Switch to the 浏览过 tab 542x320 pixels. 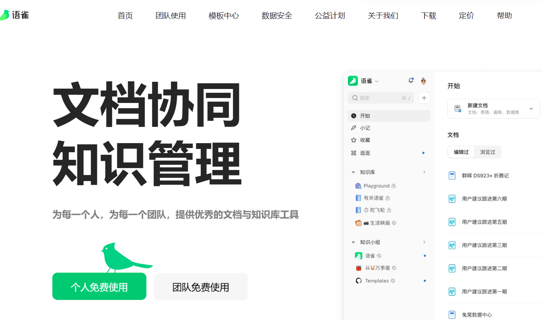488,152
